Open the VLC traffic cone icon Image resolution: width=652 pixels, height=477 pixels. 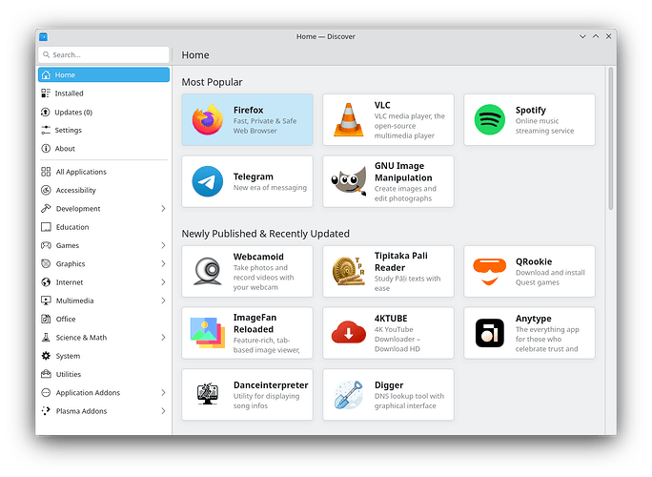(348, 119)
